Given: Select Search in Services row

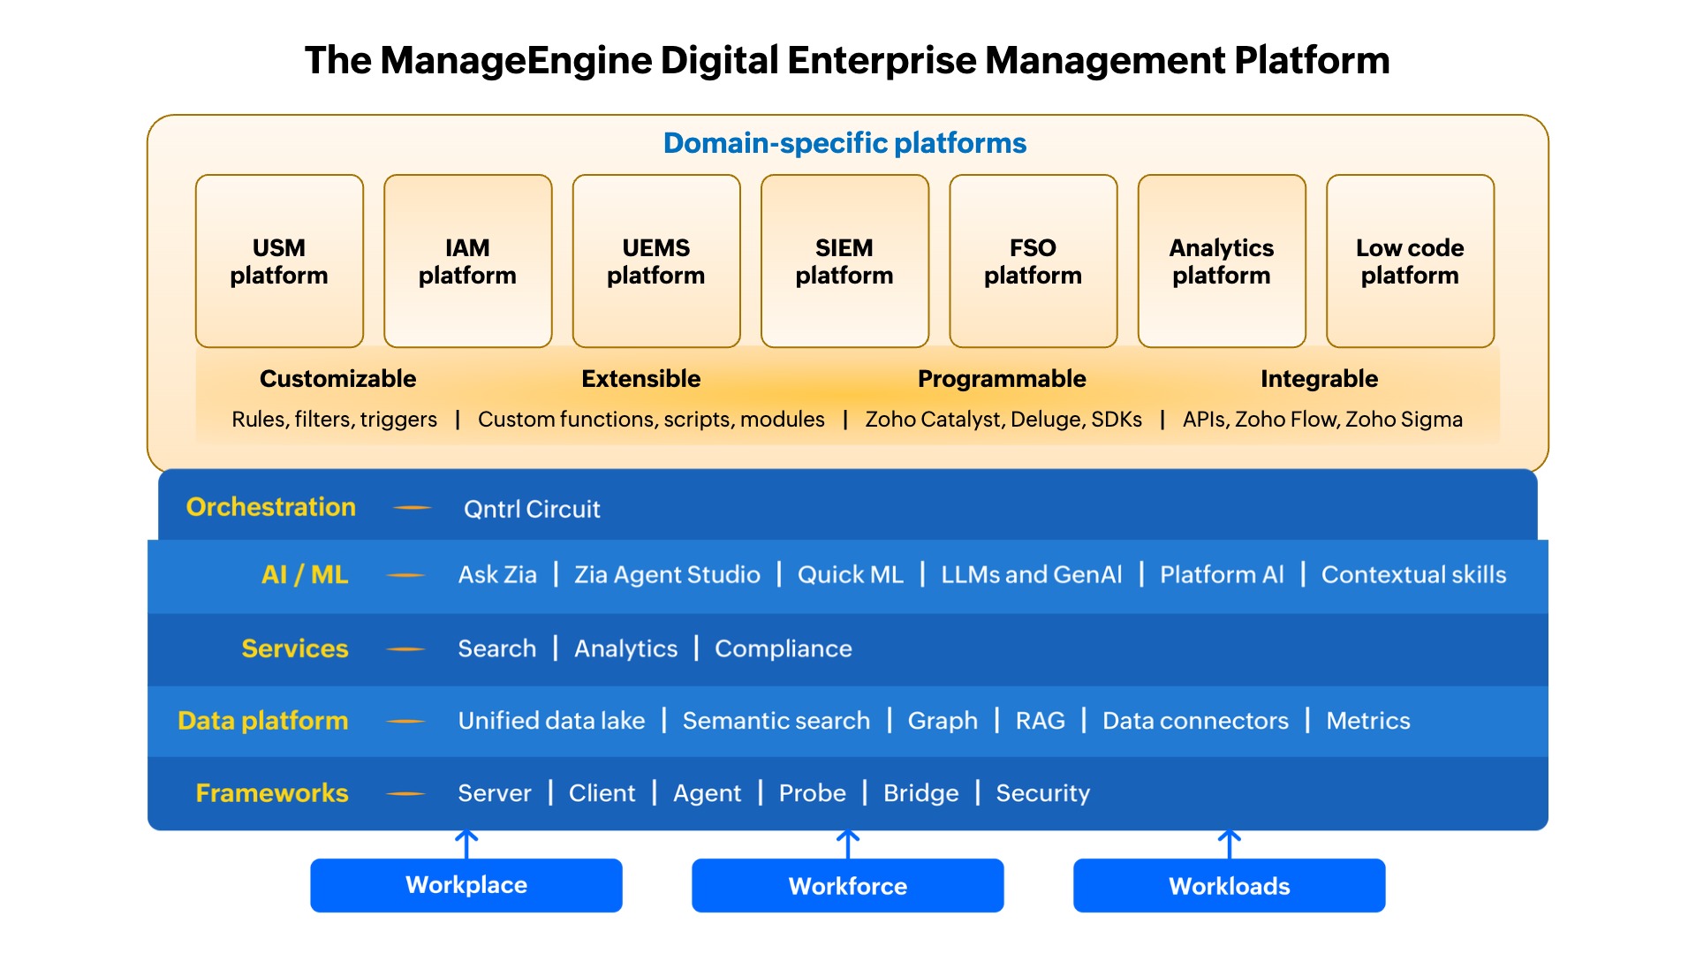Looking at the screenshot, I should point(497,648).
